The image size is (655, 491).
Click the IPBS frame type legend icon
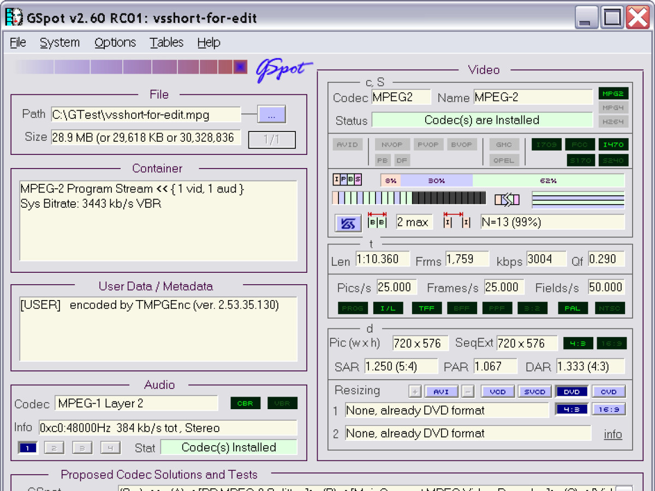347,179
